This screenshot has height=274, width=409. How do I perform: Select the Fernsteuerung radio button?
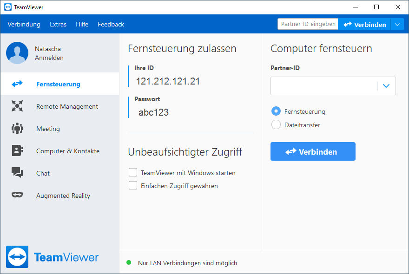[x=276, y=111]
